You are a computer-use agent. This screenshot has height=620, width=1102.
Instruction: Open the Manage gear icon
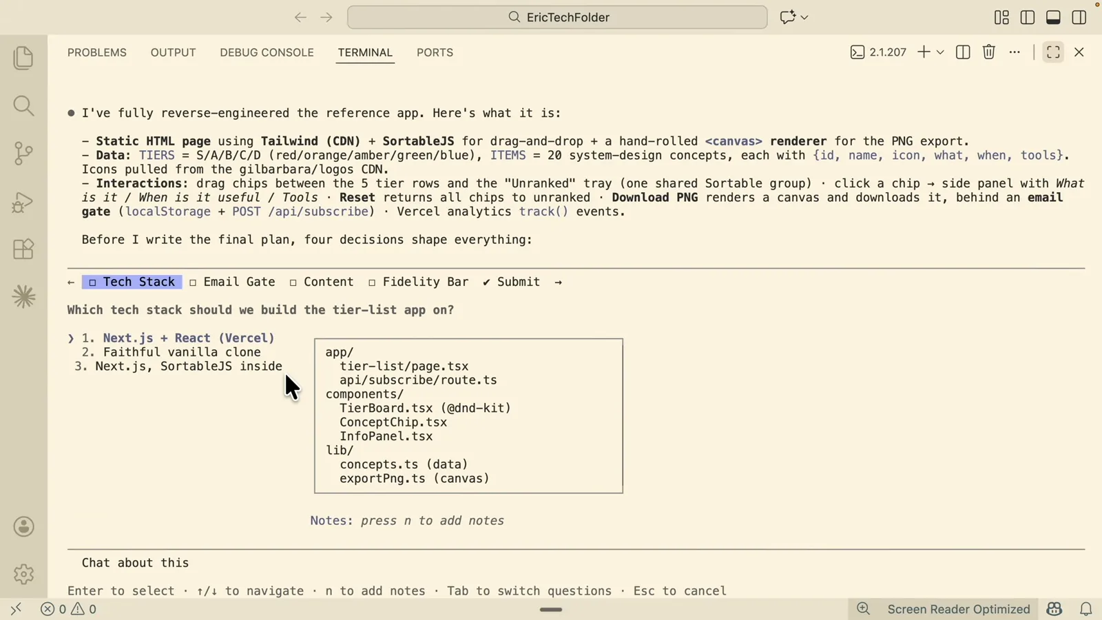pos(23,575)
